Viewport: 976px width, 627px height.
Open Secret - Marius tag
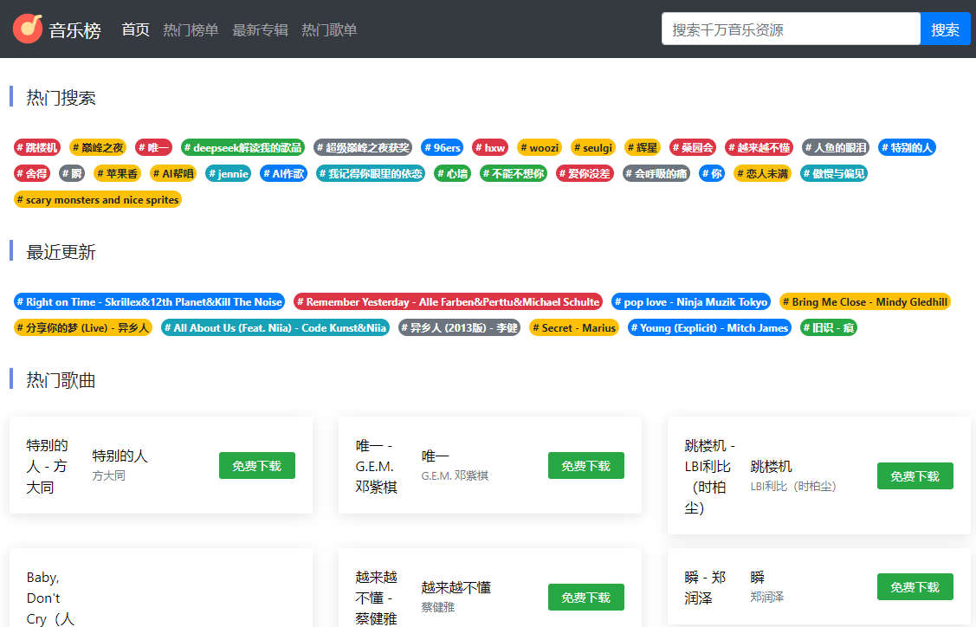(x=574, y=327)
